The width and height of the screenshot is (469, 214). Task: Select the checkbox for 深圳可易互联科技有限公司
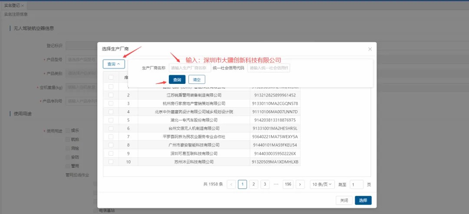pos(111,153)
